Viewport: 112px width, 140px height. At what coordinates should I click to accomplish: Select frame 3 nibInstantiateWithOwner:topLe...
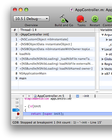click(x=53, y=49)
